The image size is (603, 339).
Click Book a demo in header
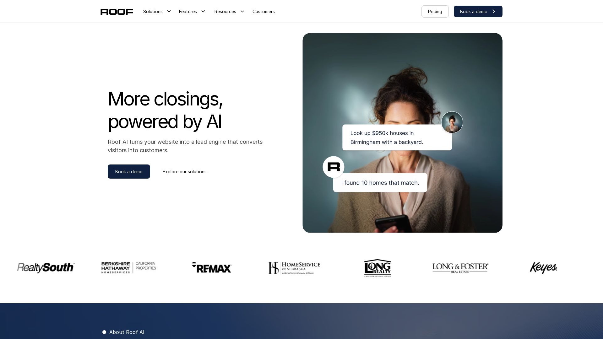pyautogui.click(x=478, y=12)
